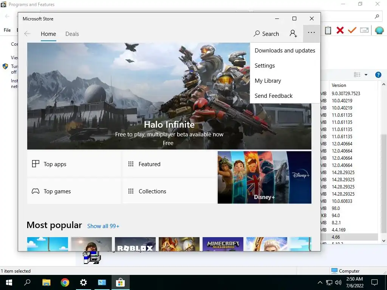
Task: Click the orange checkmark toolbar icon
Action: pyautogui.click(x=352, y=30)
